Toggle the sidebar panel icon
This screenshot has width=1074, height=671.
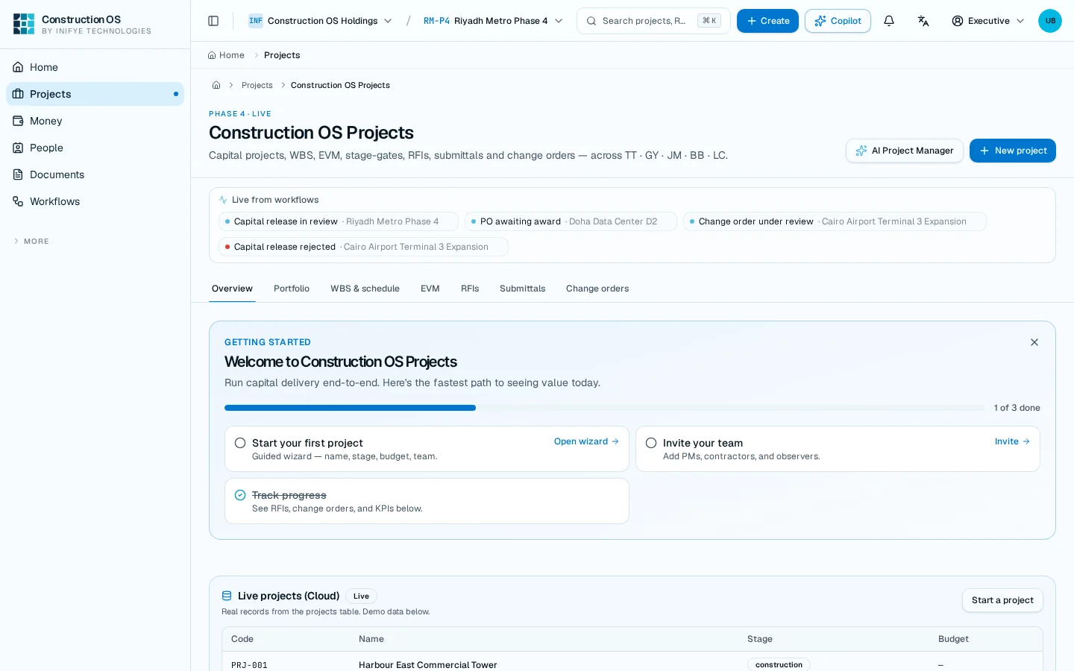(x=213, y=21)
